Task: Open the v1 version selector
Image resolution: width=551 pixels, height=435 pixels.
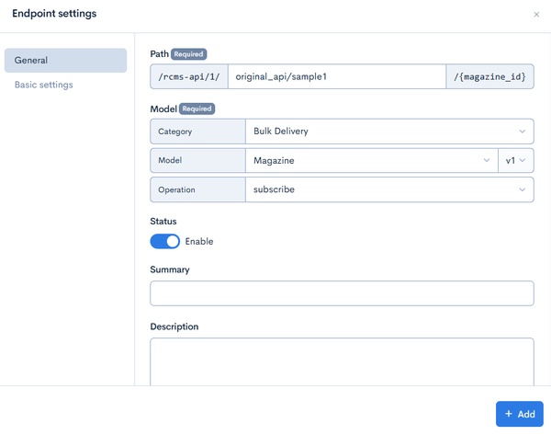Action: (x=516, y=161)
